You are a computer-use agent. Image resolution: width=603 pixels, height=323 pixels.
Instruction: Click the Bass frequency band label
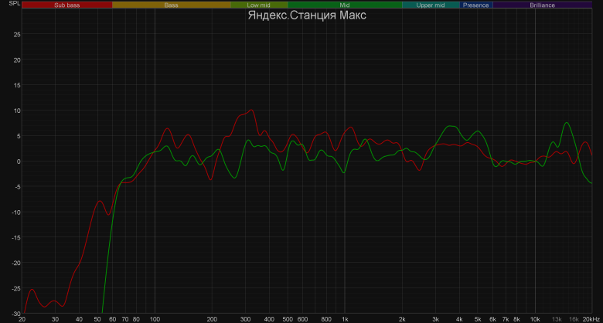171,5
